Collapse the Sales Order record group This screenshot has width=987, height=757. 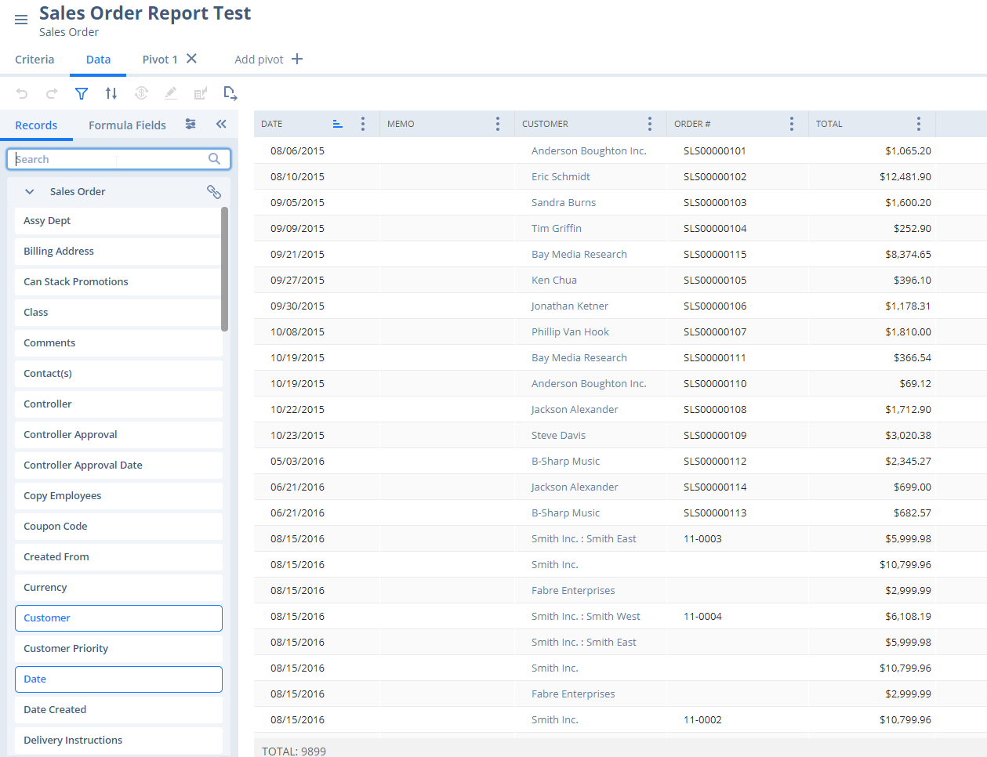[x=30, y=191]
